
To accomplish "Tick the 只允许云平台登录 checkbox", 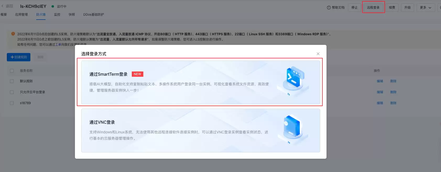I will (x=12, y=92).
